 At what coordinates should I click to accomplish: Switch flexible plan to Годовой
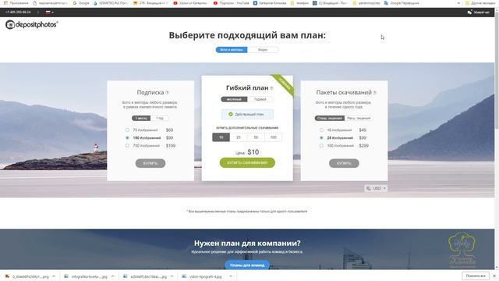(260, 99)
